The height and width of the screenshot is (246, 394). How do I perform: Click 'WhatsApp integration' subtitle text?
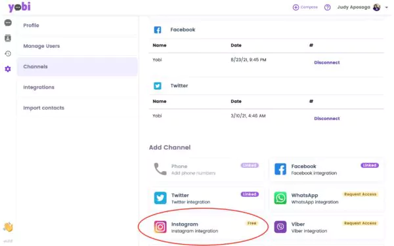(315, 202)
